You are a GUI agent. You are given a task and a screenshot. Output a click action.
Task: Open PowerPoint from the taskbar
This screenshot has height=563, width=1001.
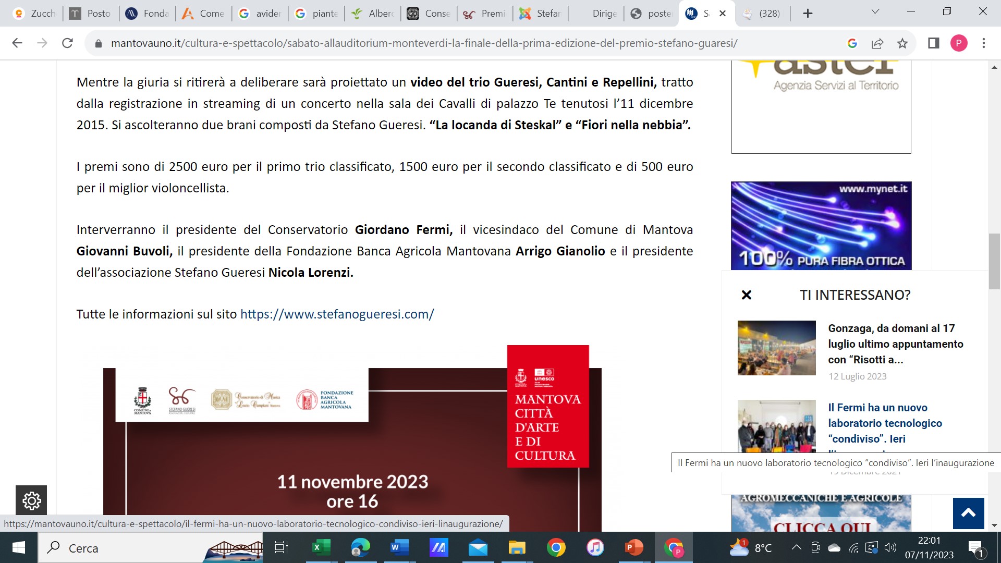634,548
